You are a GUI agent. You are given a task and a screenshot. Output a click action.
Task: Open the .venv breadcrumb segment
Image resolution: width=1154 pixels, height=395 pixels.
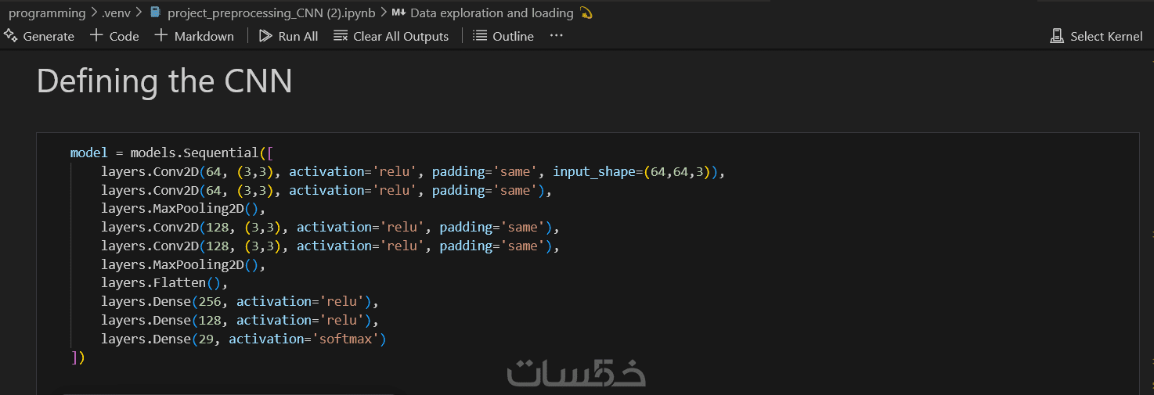pyautogui.click(x=116, y=13)
